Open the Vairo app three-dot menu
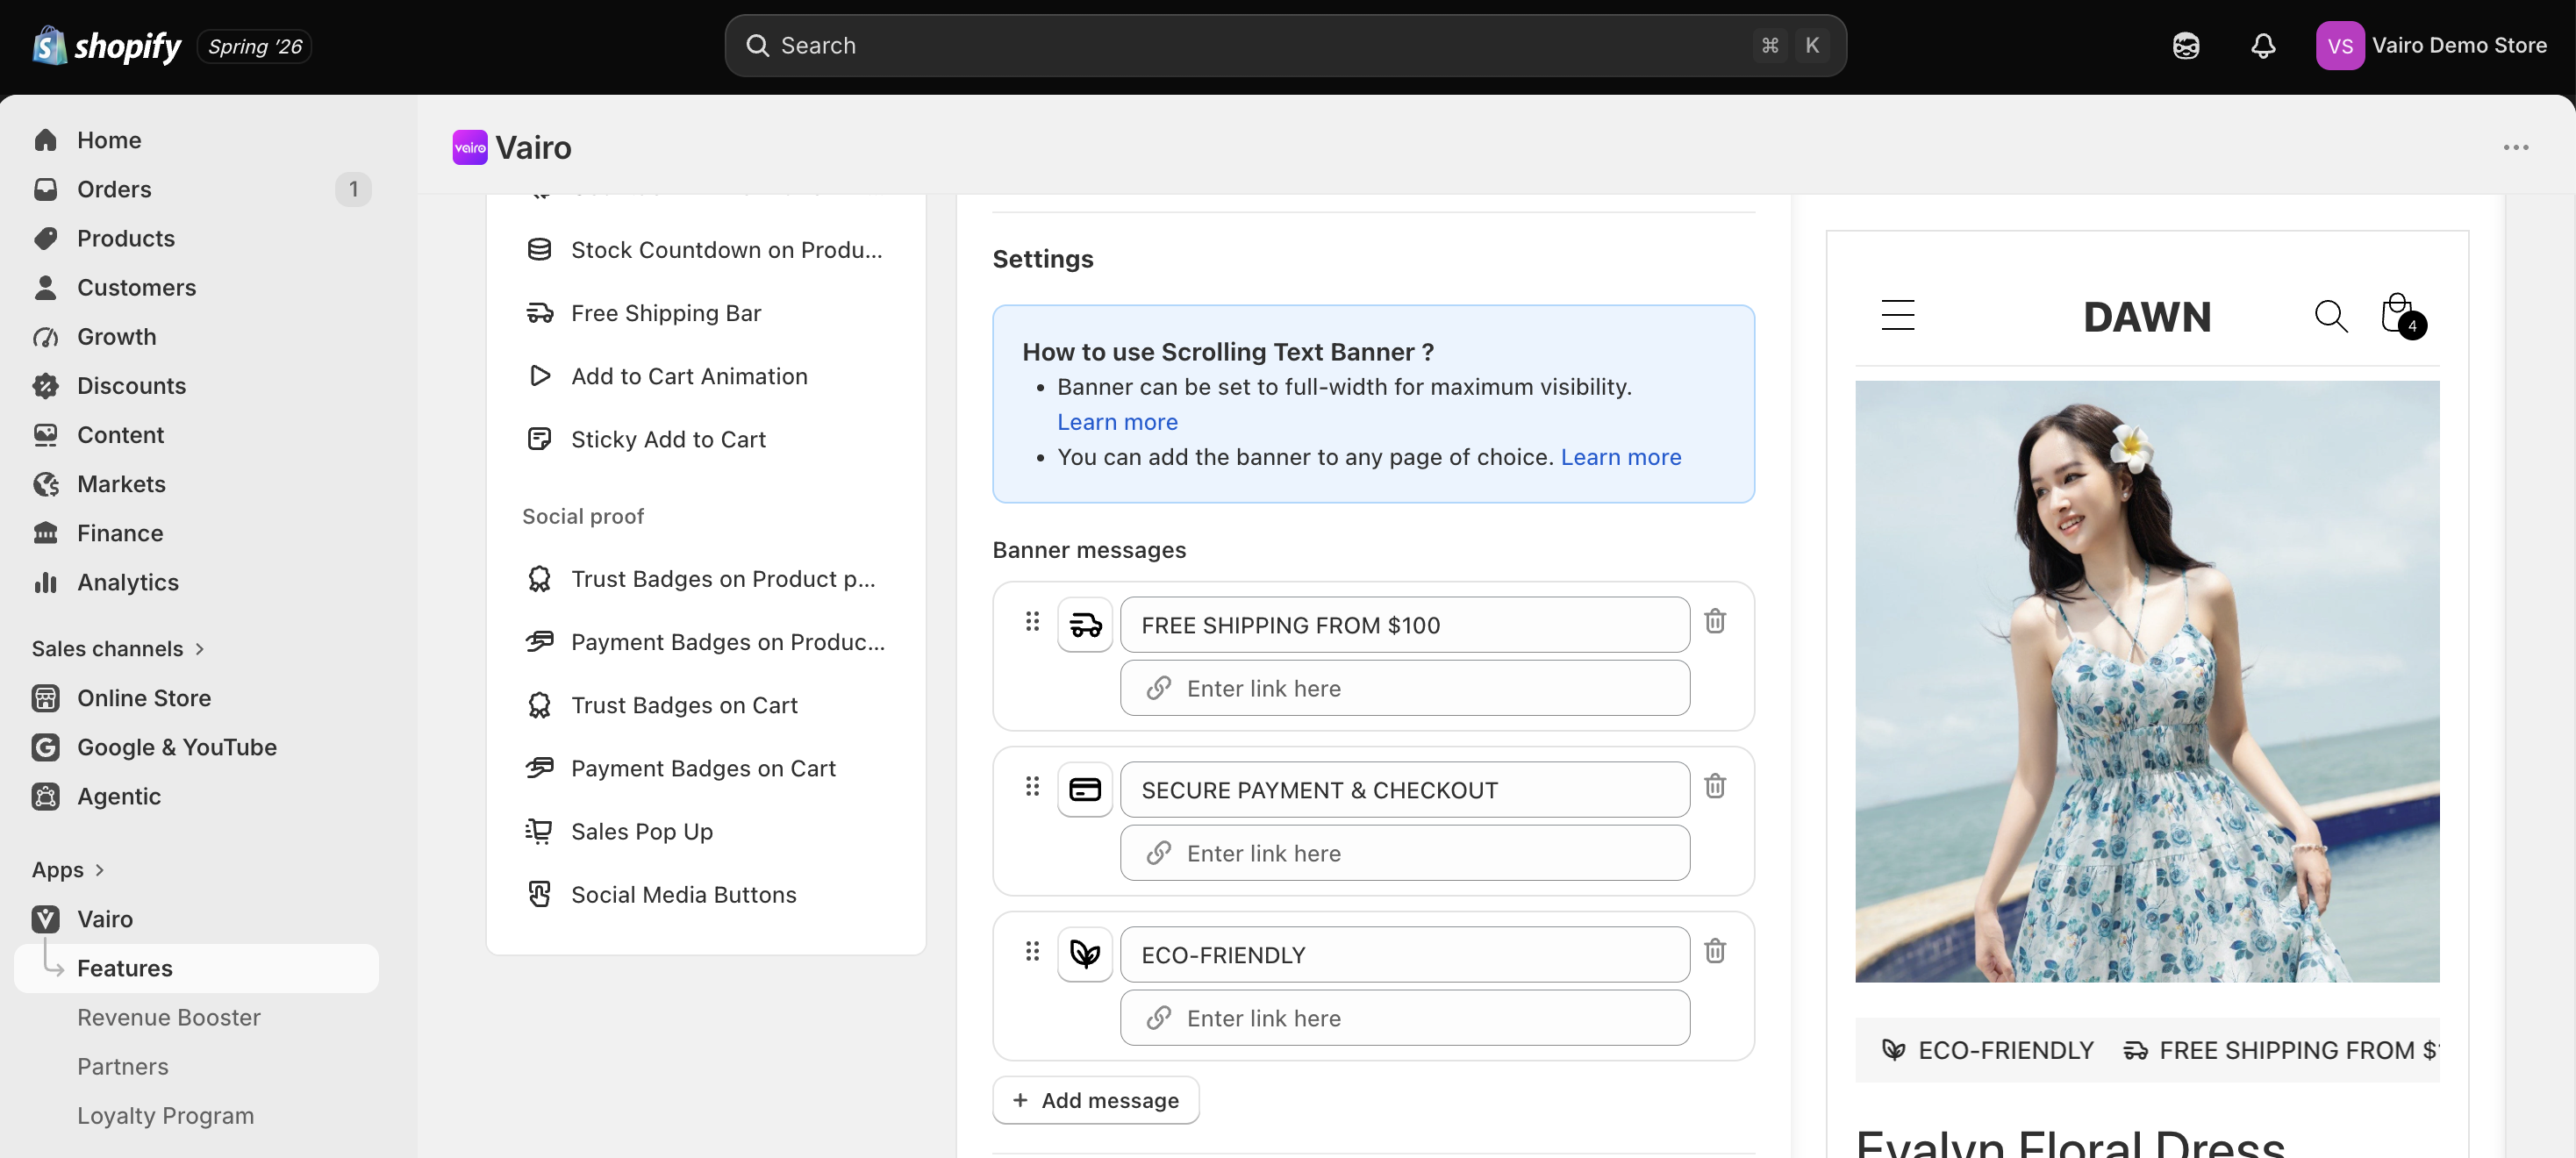 pos(2516,148)
